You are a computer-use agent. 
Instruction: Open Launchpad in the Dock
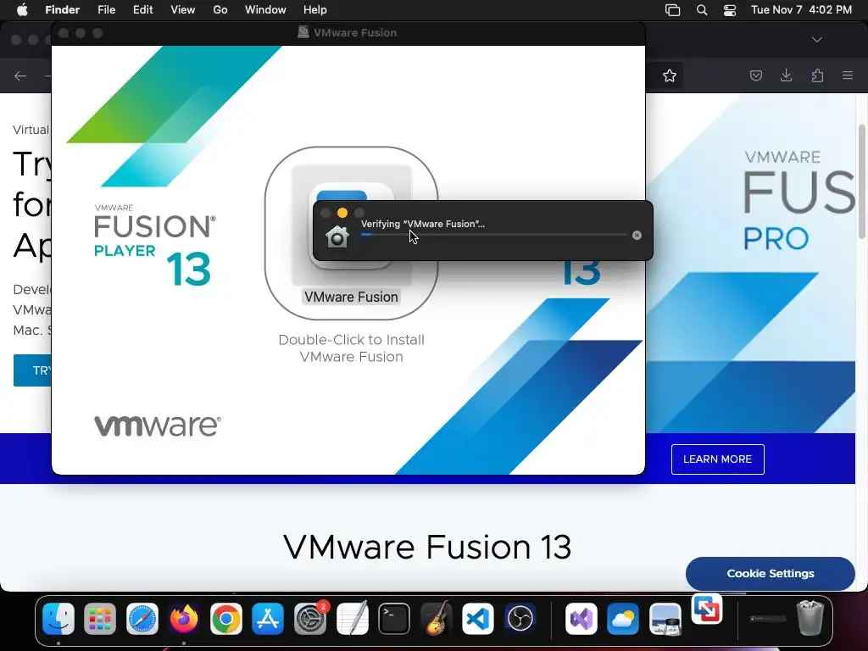(100, 618)
